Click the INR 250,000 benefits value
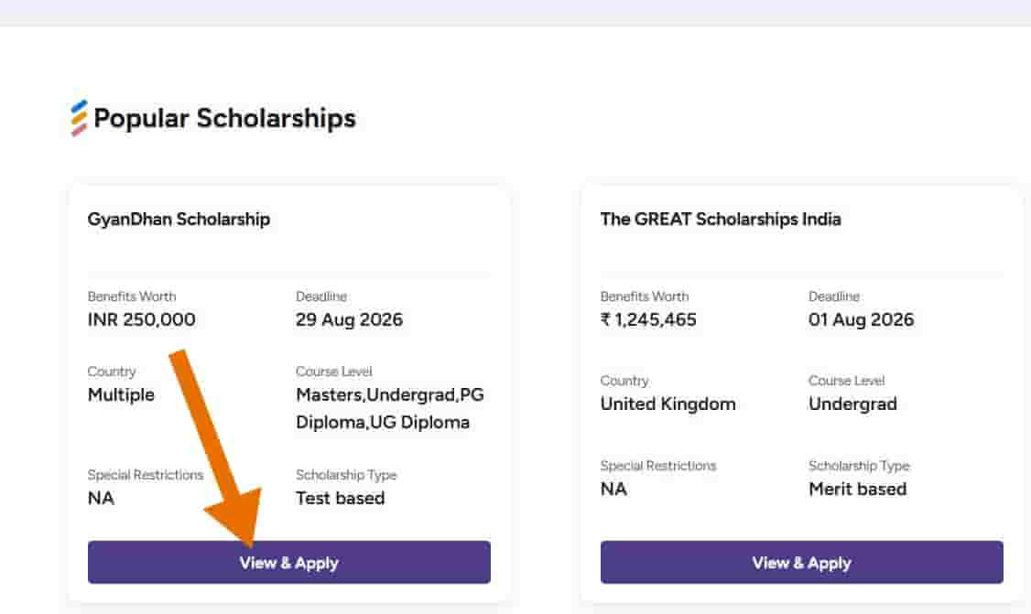 point(141,319)
